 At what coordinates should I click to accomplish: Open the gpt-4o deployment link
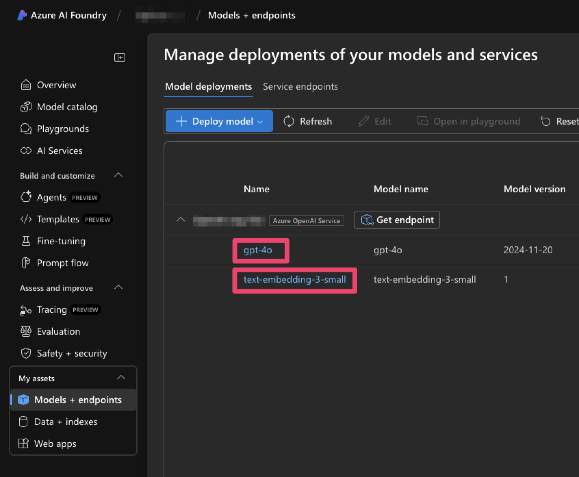click(x=258, y=250)
